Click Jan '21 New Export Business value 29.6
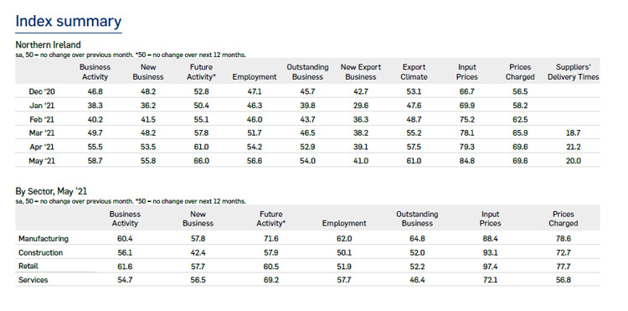This screenshot has width=628, height=311. [360, 106]
